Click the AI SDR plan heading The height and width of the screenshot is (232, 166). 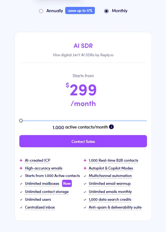83,46
